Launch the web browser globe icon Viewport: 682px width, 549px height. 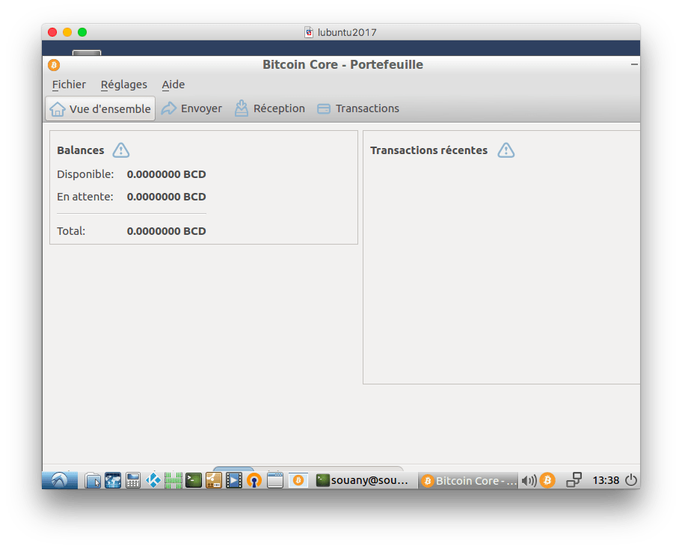coord(113,480)
